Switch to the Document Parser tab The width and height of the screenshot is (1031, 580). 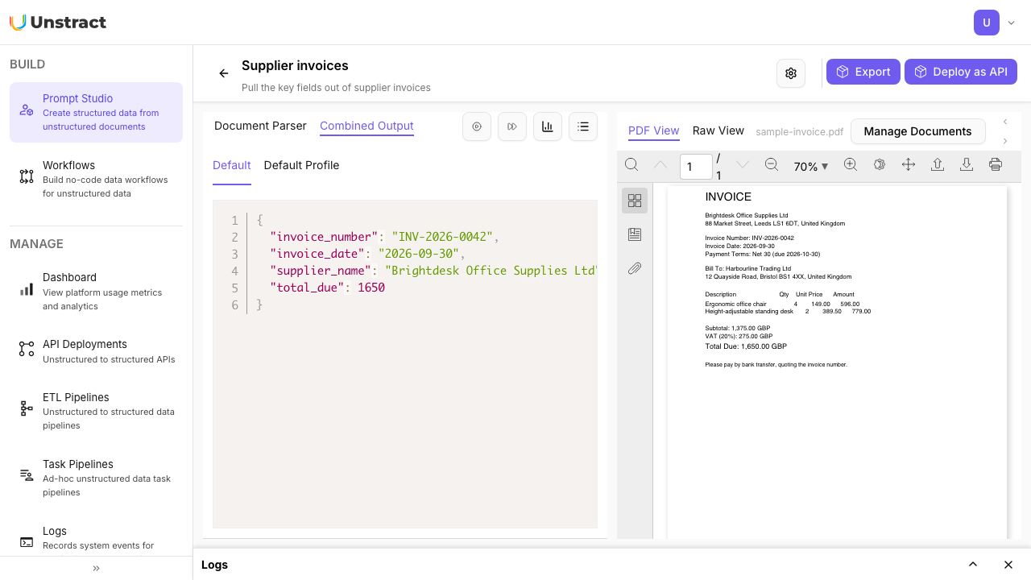[x=260, y=126]
